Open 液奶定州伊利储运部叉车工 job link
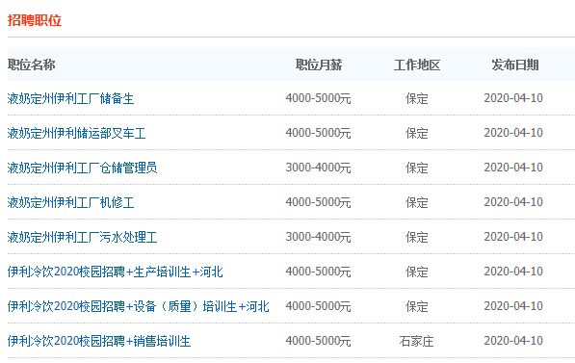Screen dimensions: 575x363 (x=76, y=133)
